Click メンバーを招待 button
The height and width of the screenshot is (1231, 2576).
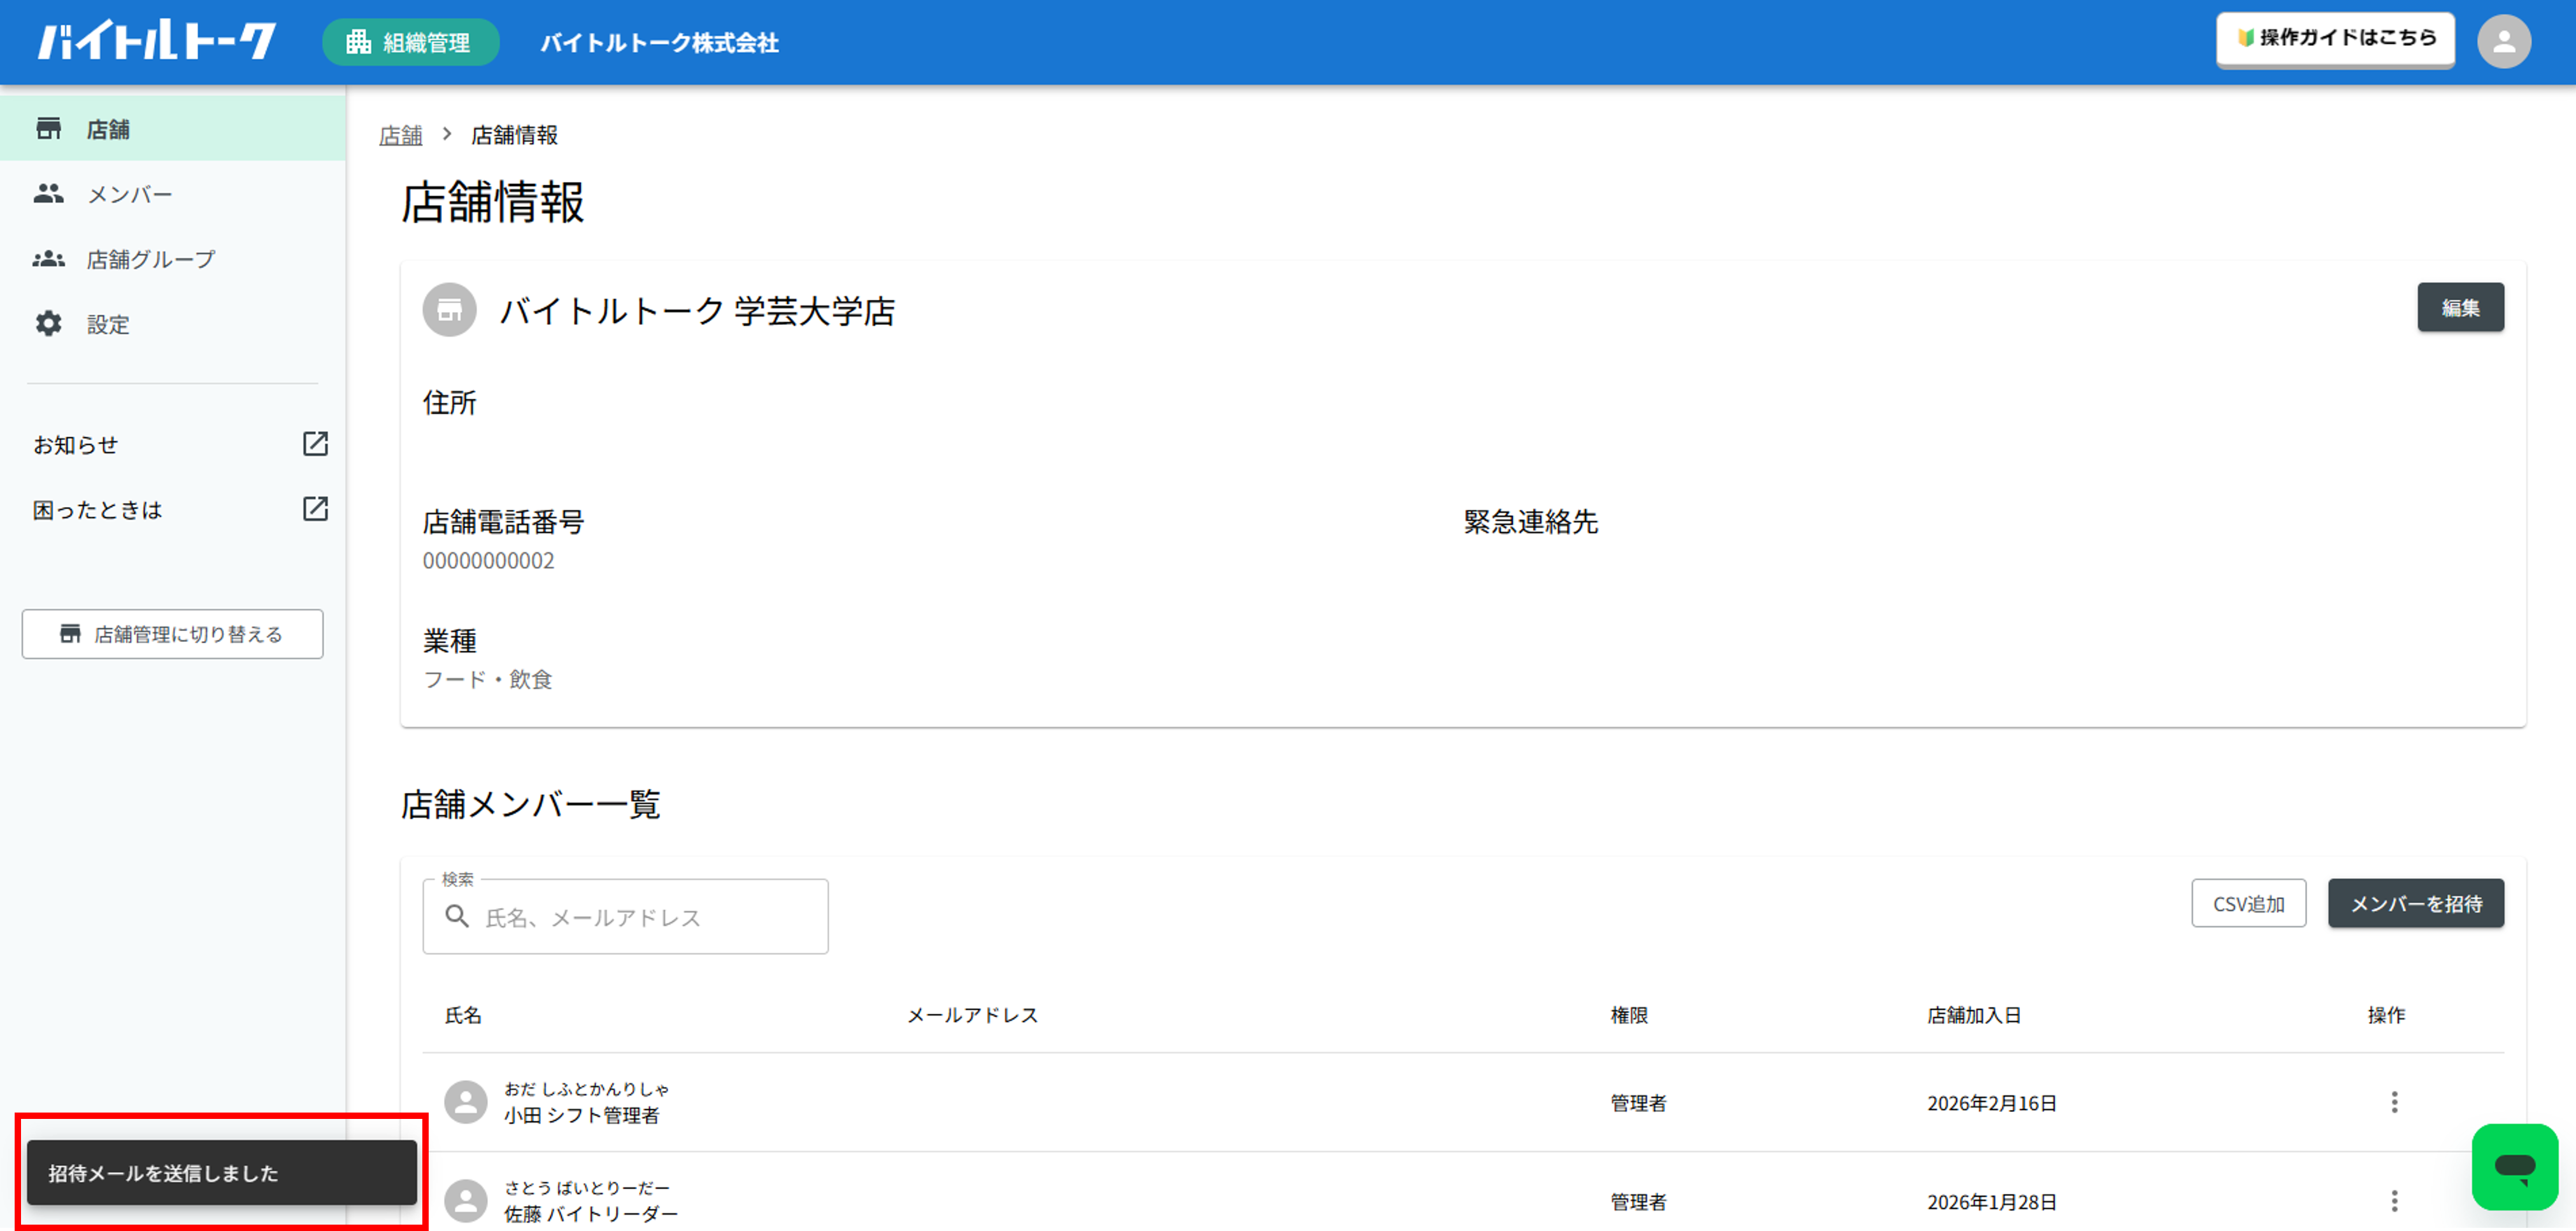pyautogui.click(x=2415, y=904)
